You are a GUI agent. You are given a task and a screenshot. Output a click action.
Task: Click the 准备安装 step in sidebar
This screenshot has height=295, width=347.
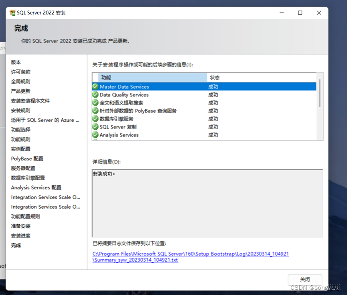(21, 226)
